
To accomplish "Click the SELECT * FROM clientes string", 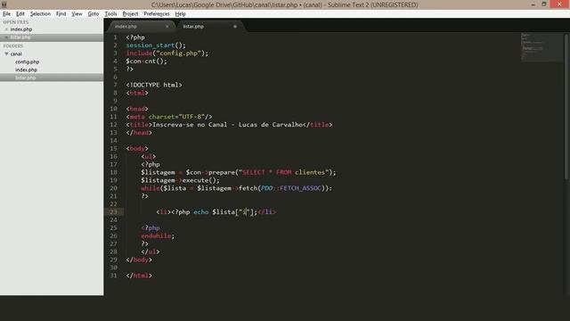I will click(x=283, y=172).
